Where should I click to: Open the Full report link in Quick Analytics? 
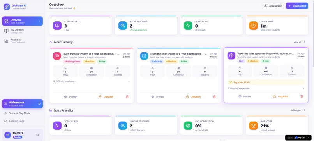click(298, 110)
